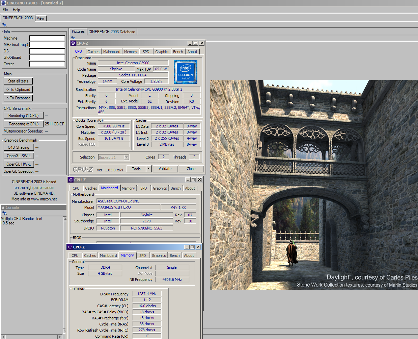This screenshot has height=339, width=418.
Task: Click the CPU-Z app icon in top window title
Action: click(73, 43)
